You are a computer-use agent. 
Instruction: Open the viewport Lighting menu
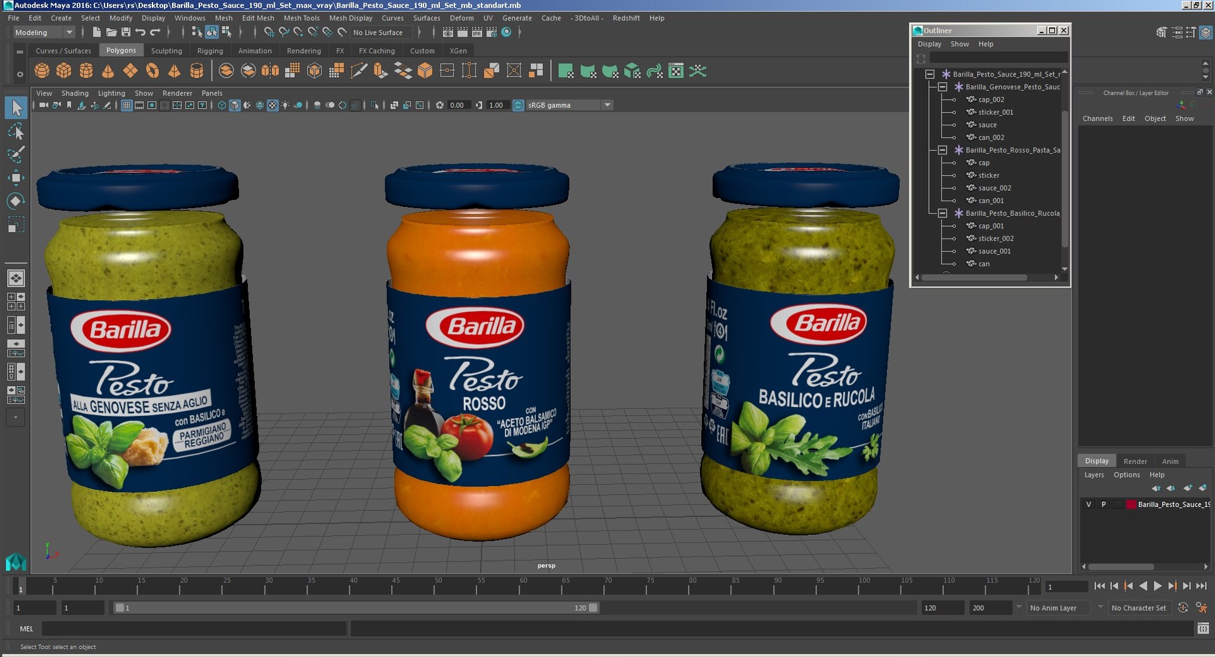111,93
